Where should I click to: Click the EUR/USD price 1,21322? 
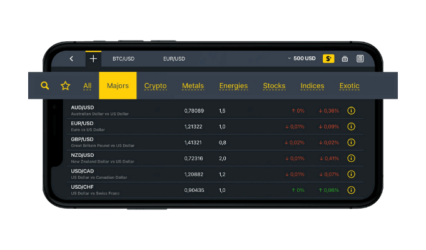[193, 126]
